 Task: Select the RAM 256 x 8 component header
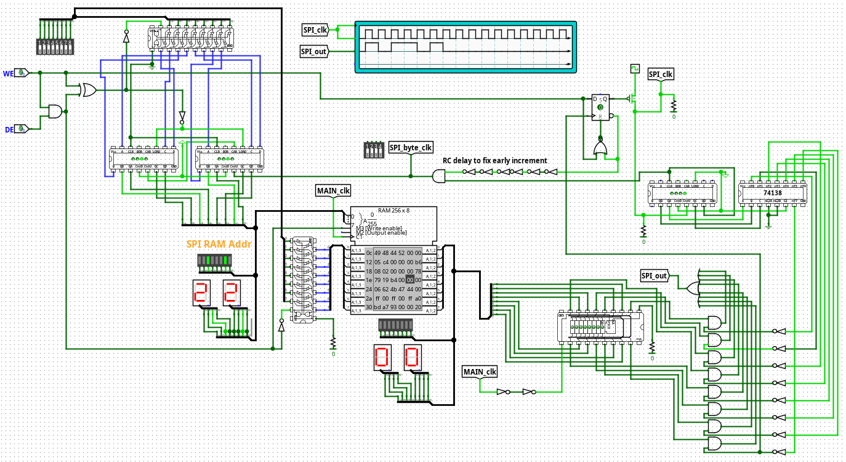393,211
